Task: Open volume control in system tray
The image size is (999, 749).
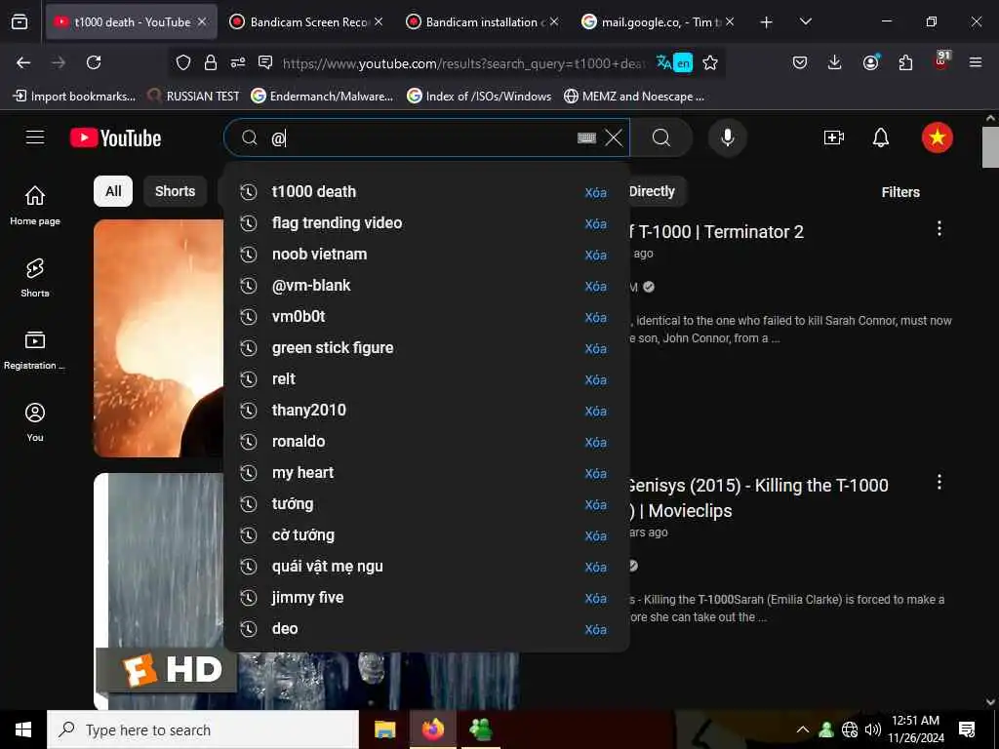Action: point(872,729)
